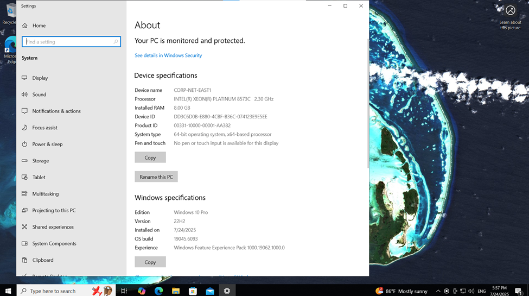Click the Installed RAM value 8.00 GB
Screen dimensions: 529x296
(x=182, y=108)
